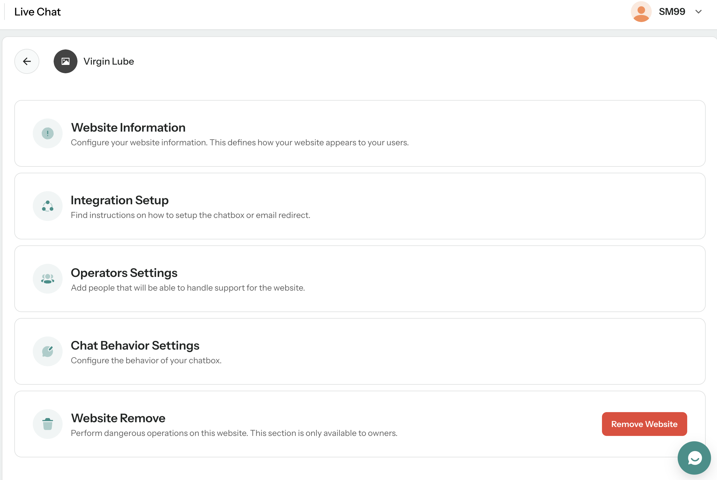This screenshot has height=480, width=717.
Task: Click the Website Remove trash icon
Action: (x=48, y=424)
